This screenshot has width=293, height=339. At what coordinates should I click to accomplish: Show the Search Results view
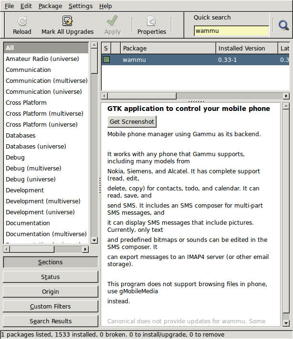click(51, 321)
